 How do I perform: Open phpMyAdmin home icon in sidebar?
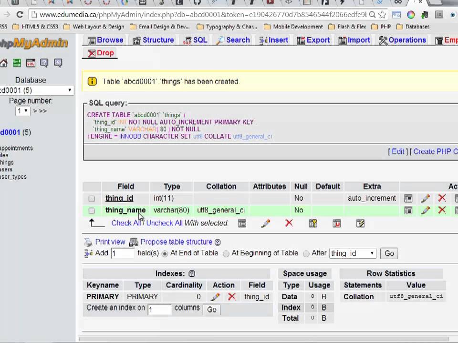click(x=3, y=63)
